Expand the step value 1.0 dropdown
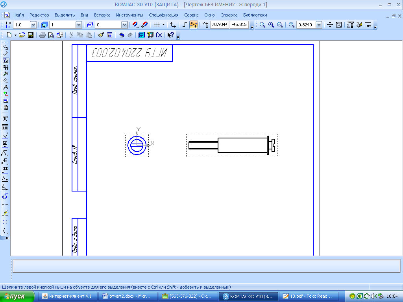Screen dimensions: 403x302 33,25
